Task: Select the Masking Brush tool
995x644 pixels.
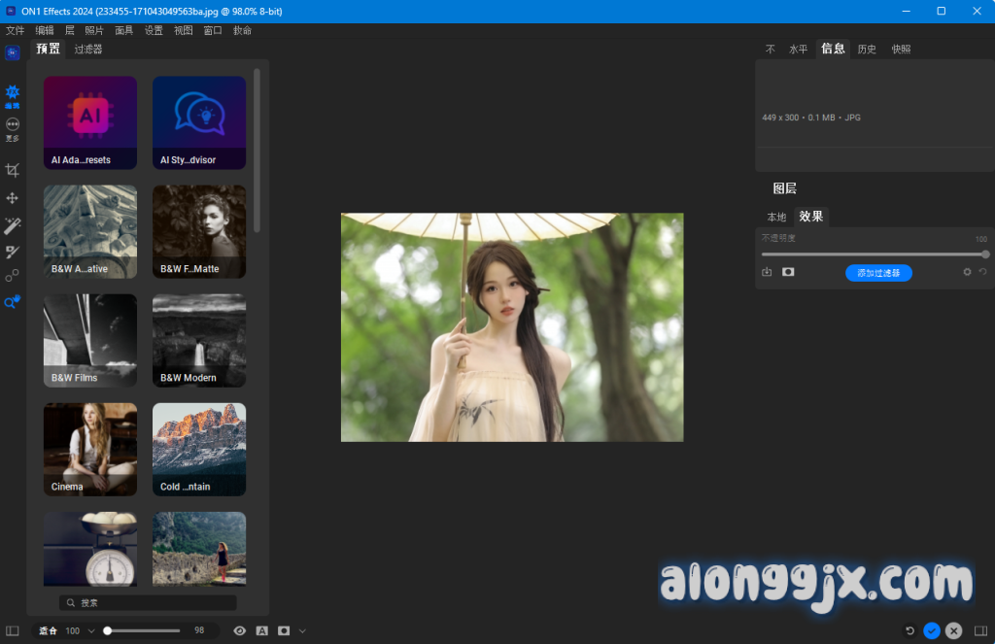Action: 12,253
